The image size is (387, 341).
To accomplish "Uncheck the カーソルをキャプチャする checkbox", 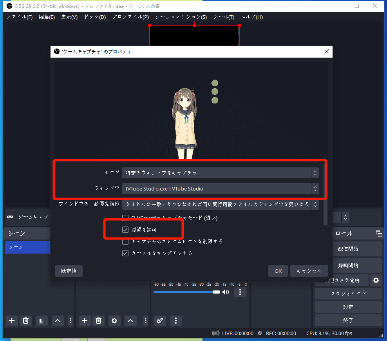I will (x=125, y=253).
